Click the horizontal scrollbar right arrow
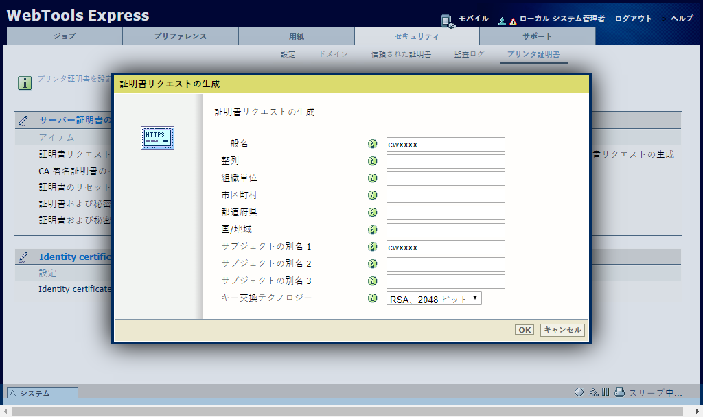 698,412
